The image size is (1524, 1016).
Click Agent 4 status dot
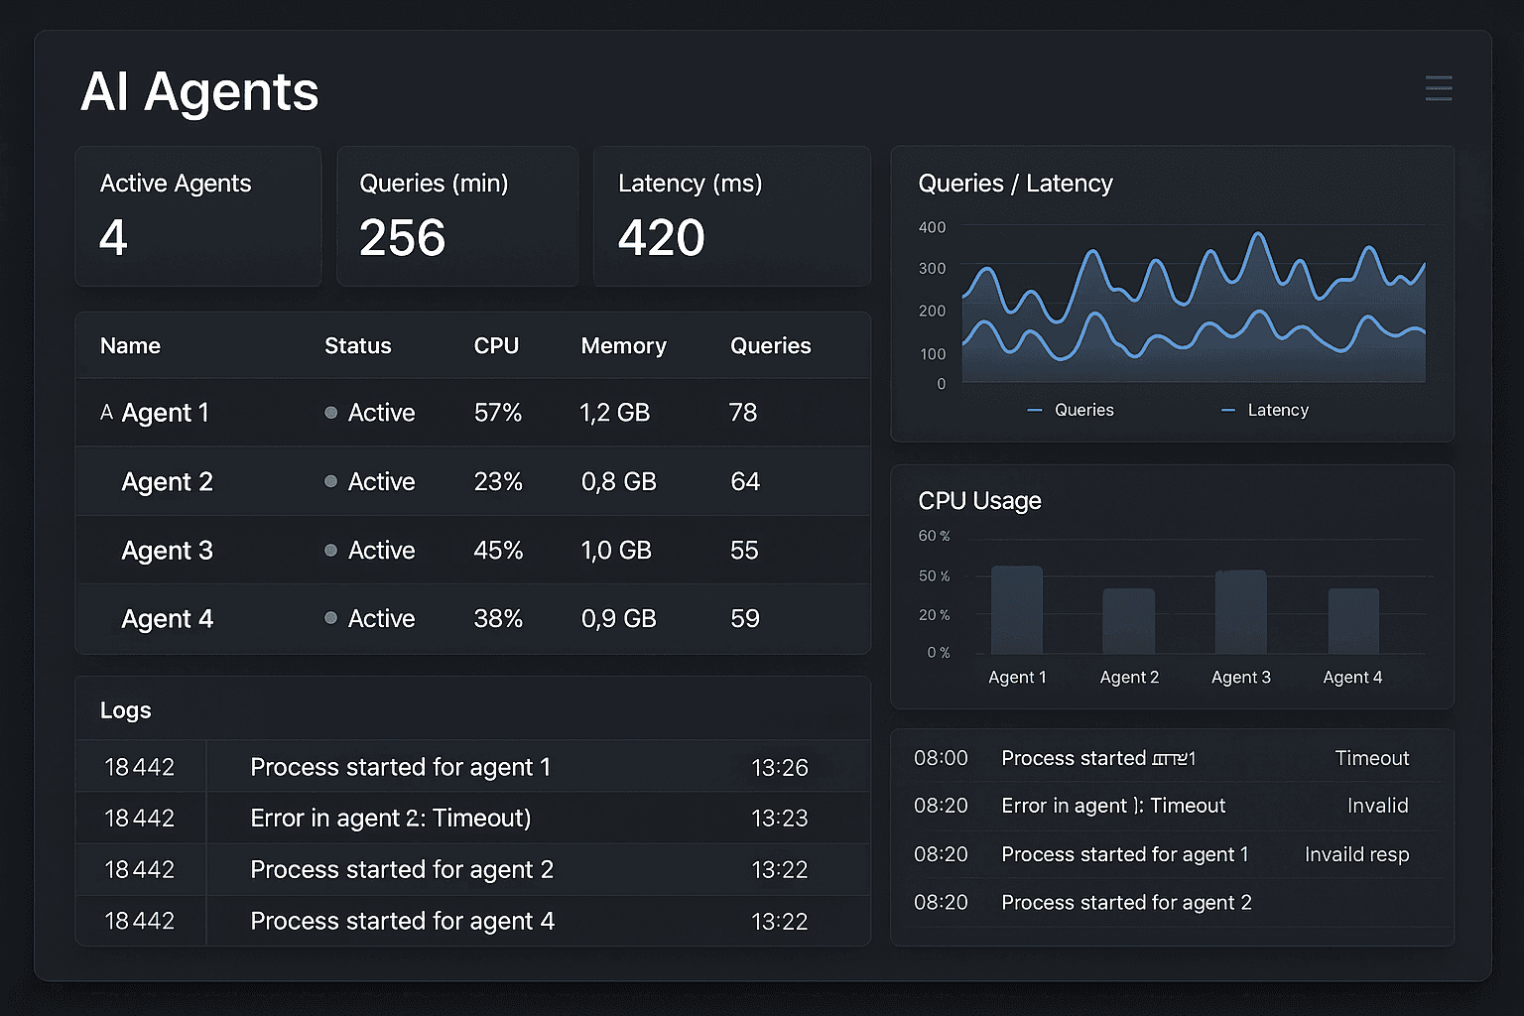pyautogui.click(x=330, y=618)
